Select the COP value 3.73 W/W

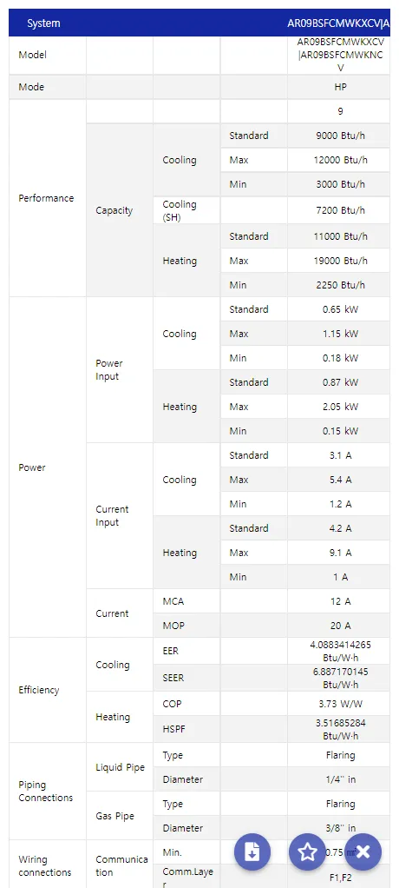click(x=340, y=704)
